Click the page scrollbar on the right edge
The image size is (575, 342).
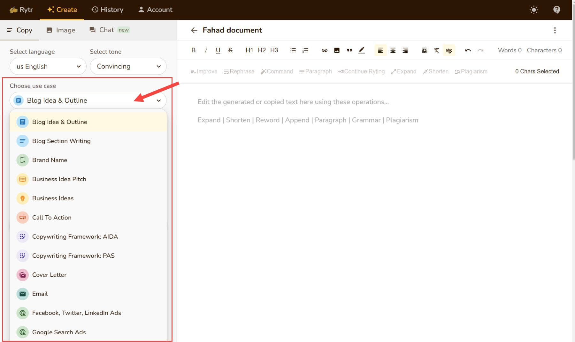pyautogui.click(x=573, y=96)
